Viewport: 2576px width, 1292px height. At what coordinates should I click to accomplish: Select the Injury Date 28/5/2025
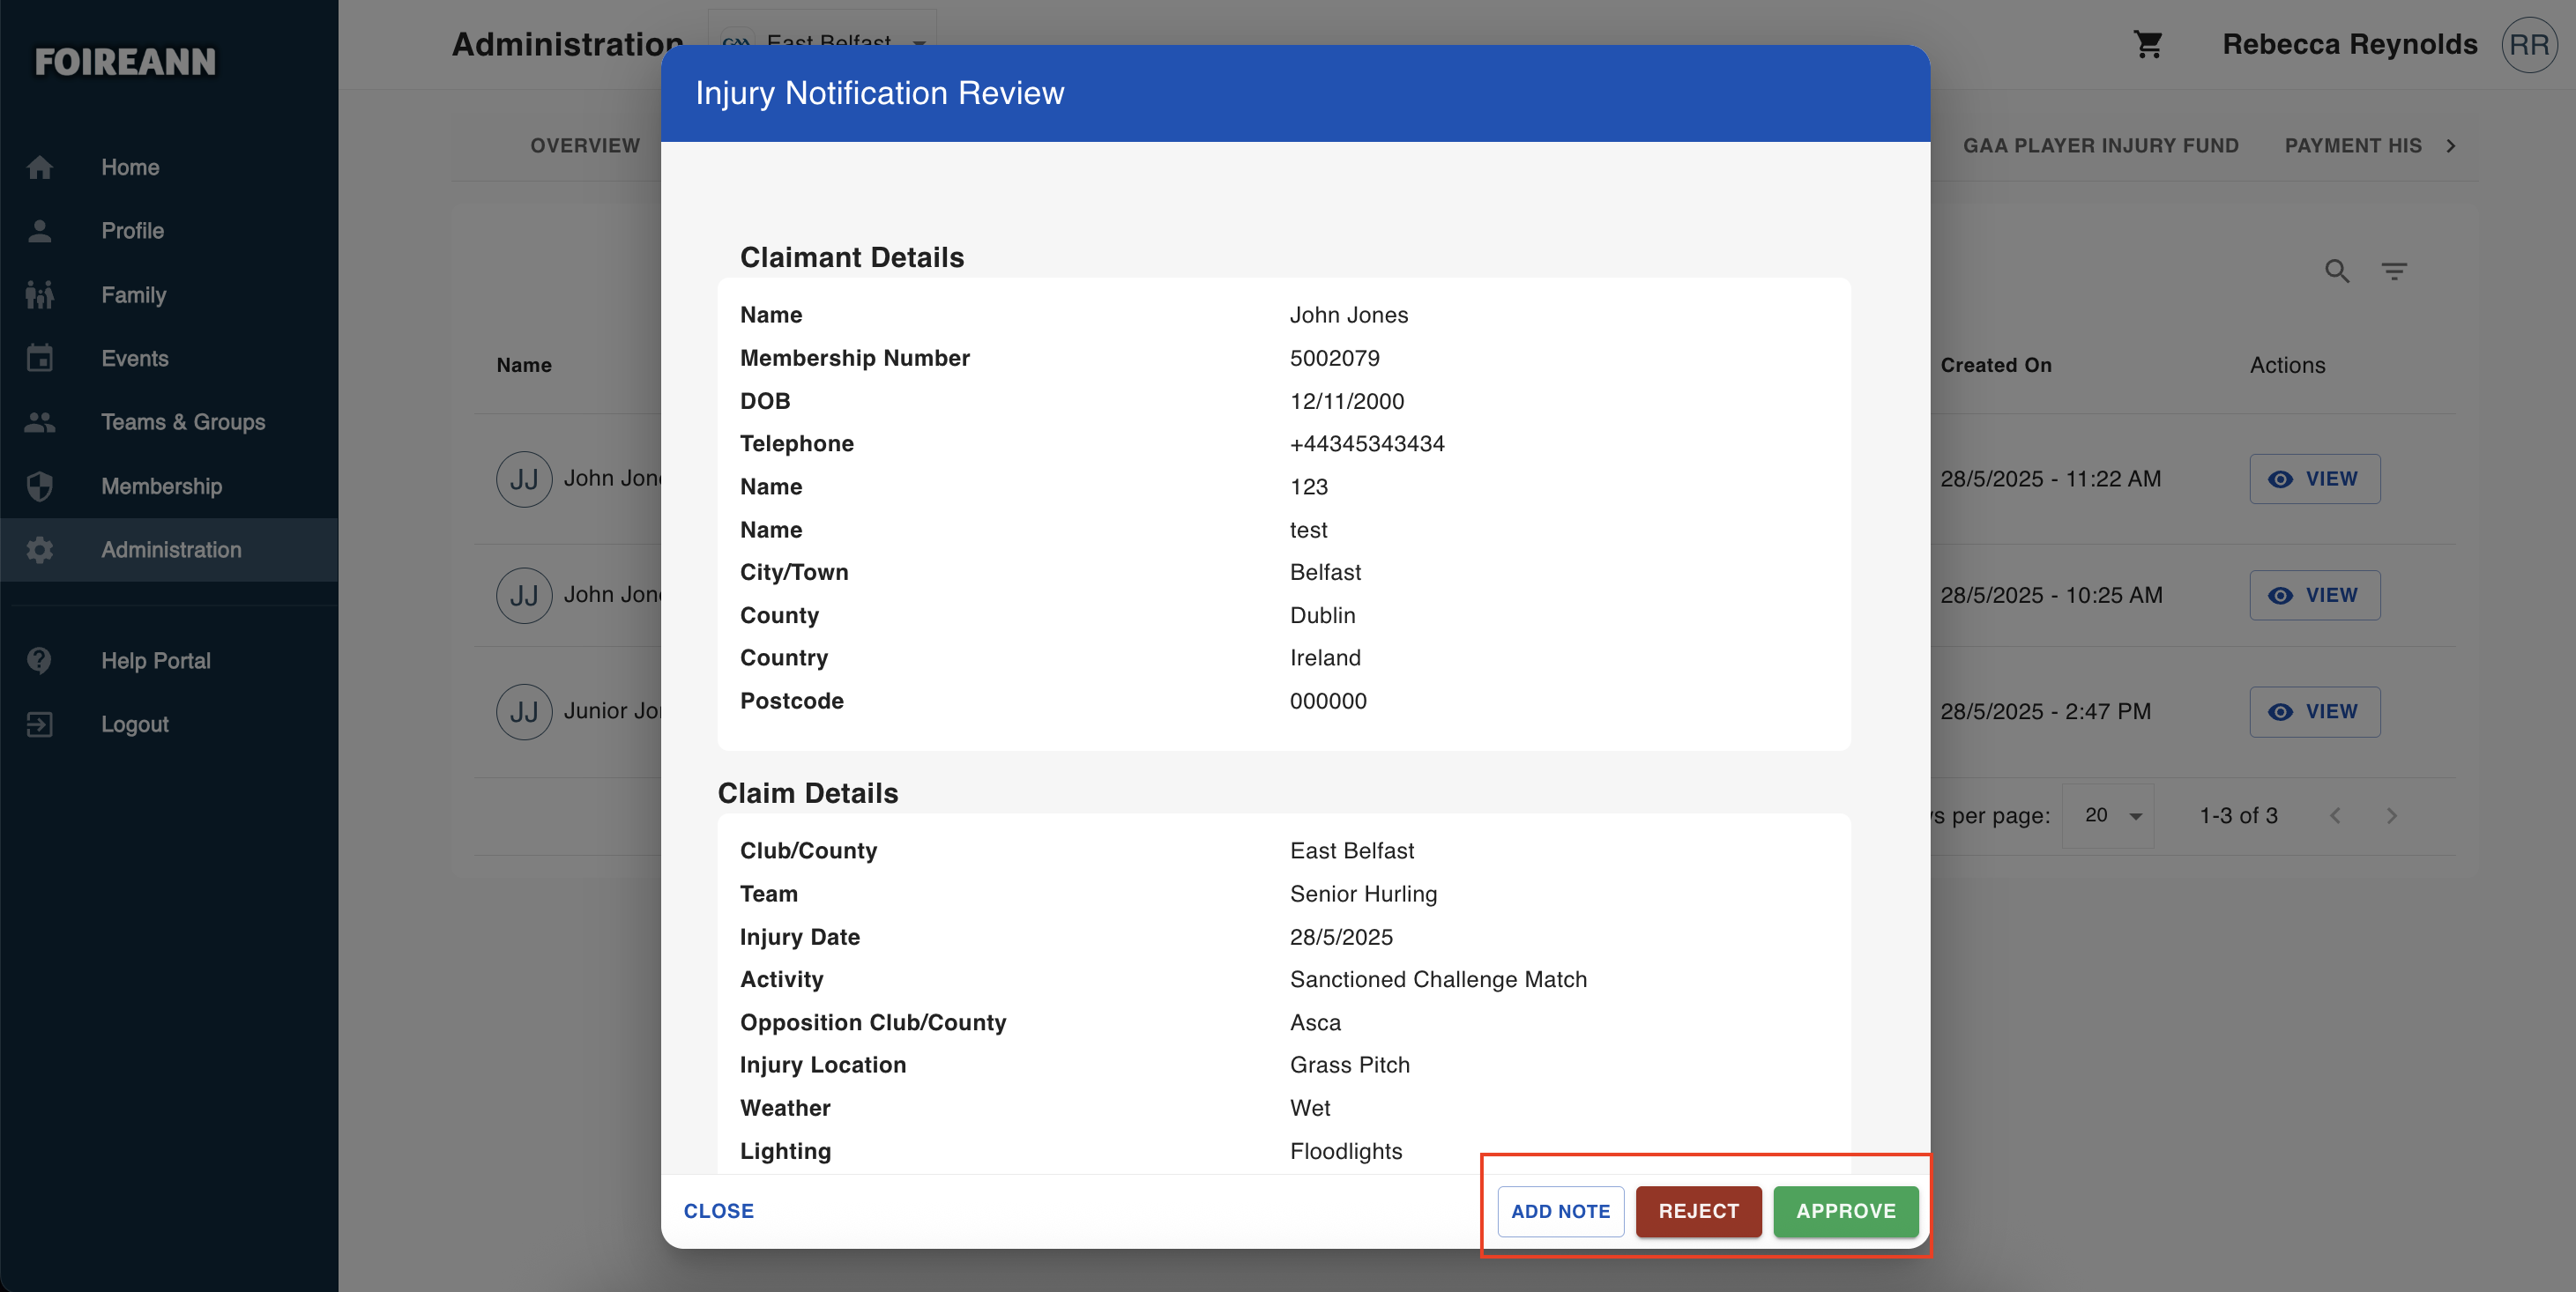point(1341,937)
